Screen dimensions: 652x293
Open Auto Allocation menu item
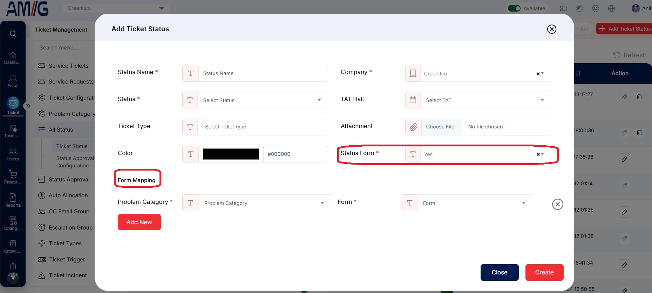68,195
